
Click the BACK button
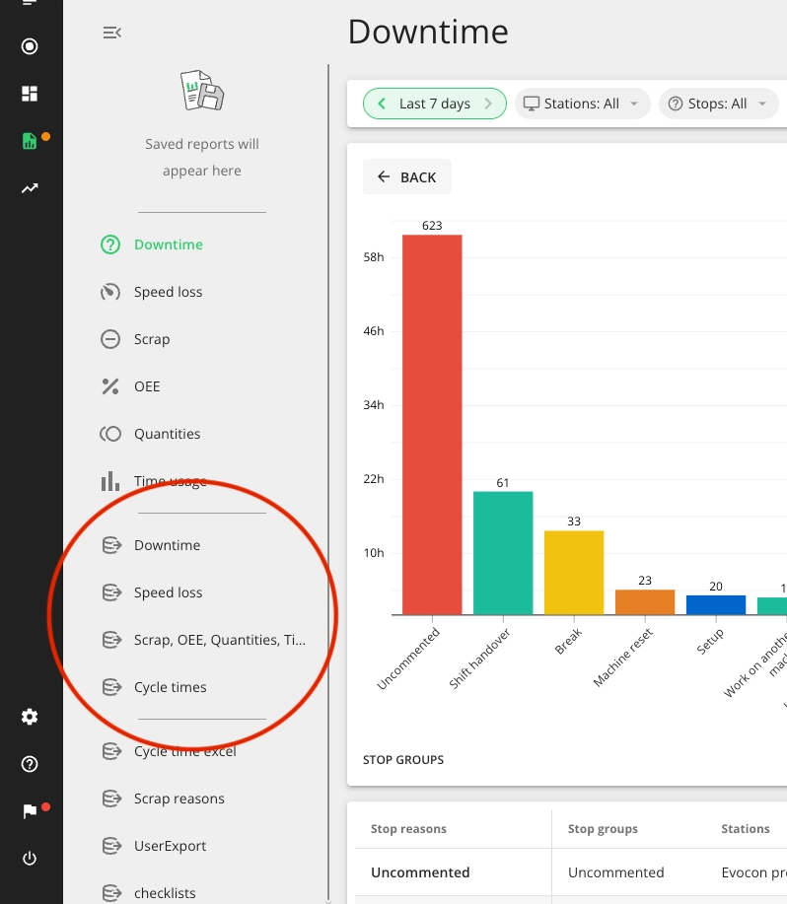407,177
